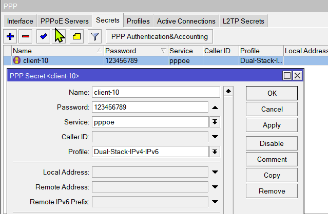The width and height of the screenshot is (328, 214).
Task: Open the Profile dropdown in dialog
Action: click(x=215, y=152)
